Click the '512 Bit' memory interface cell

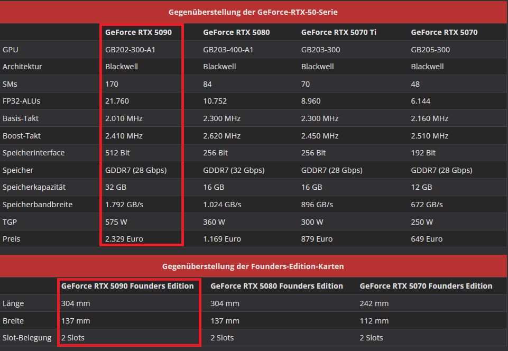[117, 153]
